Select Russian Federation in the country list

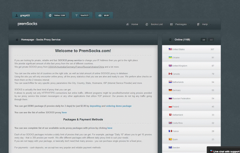click(x=191, y=98)
